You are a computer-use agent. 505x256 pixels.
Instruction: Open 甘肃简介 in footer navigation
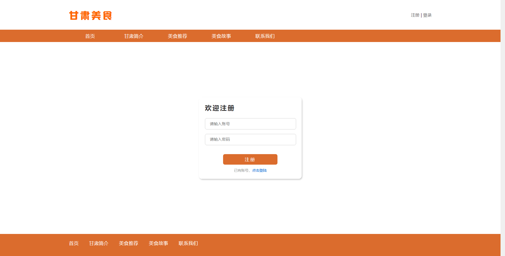click(99, 243)
